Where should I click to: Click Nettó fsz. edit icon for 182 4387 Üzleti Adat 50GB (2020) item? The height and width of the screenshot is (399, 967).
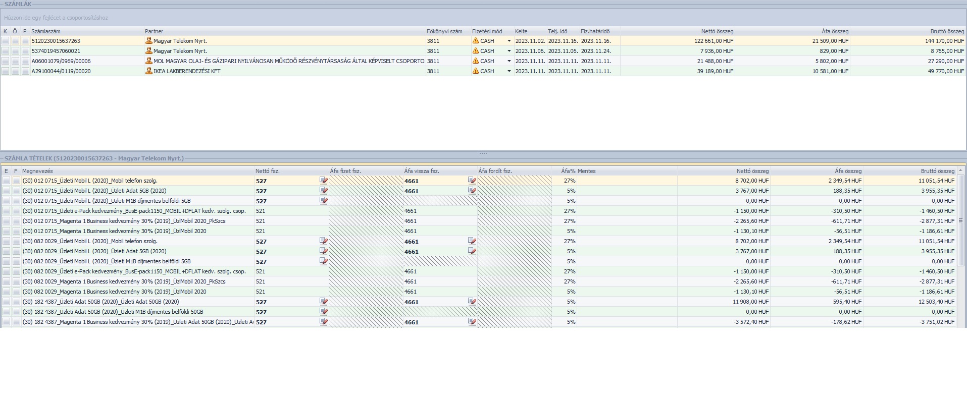coord(323,302)
